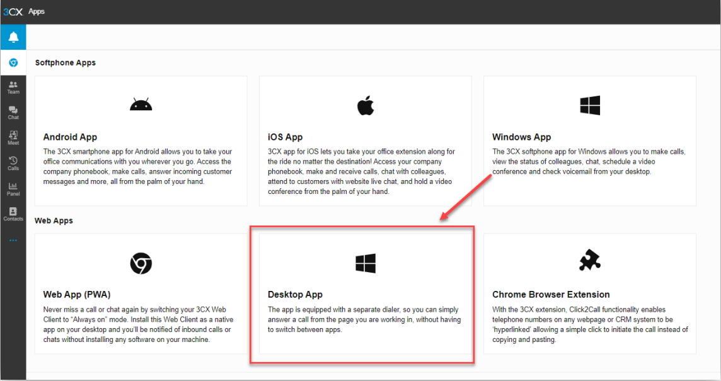Click the Softphone Apps heading
This screenshot has height=381, width=721.
[x=66, y=62]
